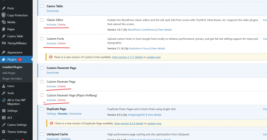The height and width of the screenshot is (140, 267).
Task: Open WordPress Contributors author link
Action: point(142,30)
